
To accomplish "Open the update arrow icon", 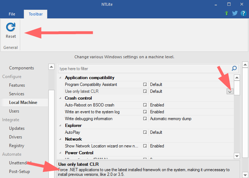I will (227, 13).
